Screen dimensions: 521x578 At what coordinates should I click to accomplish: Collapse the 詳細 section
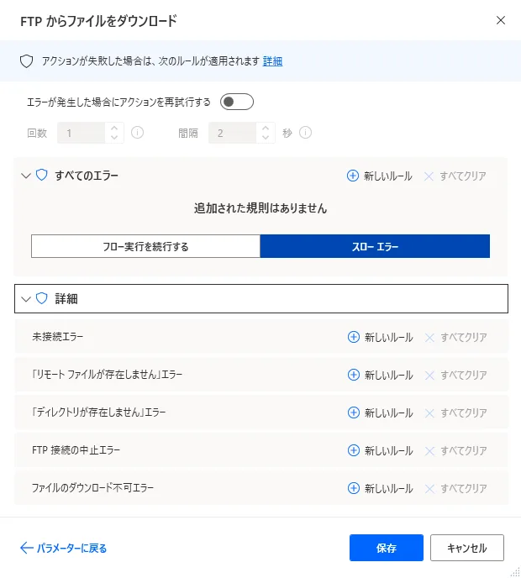pyautogui.click(x=25, y=298)
